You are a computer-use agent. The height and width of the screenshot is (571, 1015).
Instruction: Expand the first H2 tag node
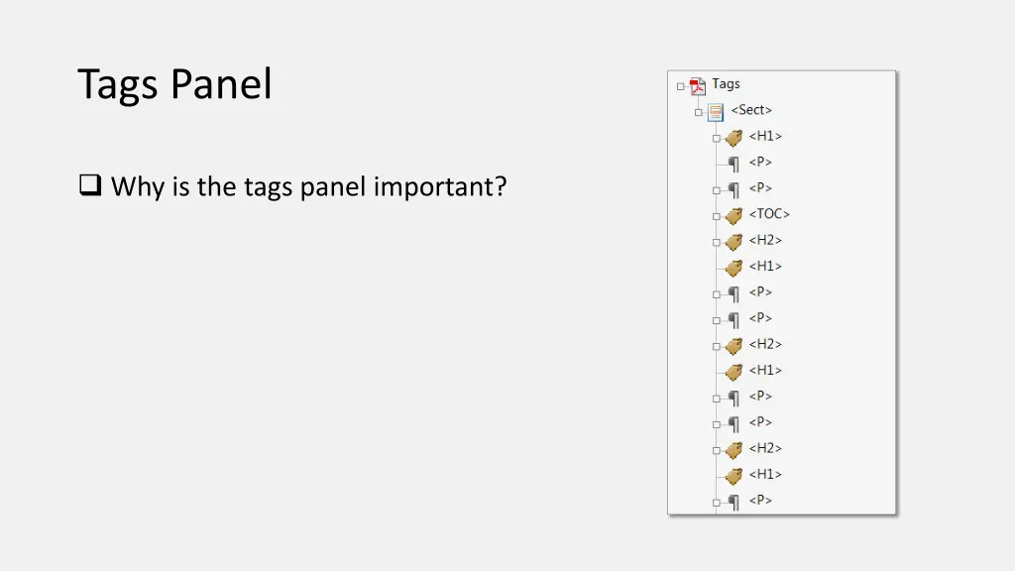click(716, 241)
